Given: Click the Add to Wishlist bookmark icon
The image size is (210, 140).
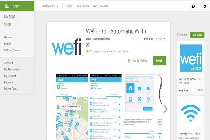Looking at the screenshot, I should tap(129, 61).
